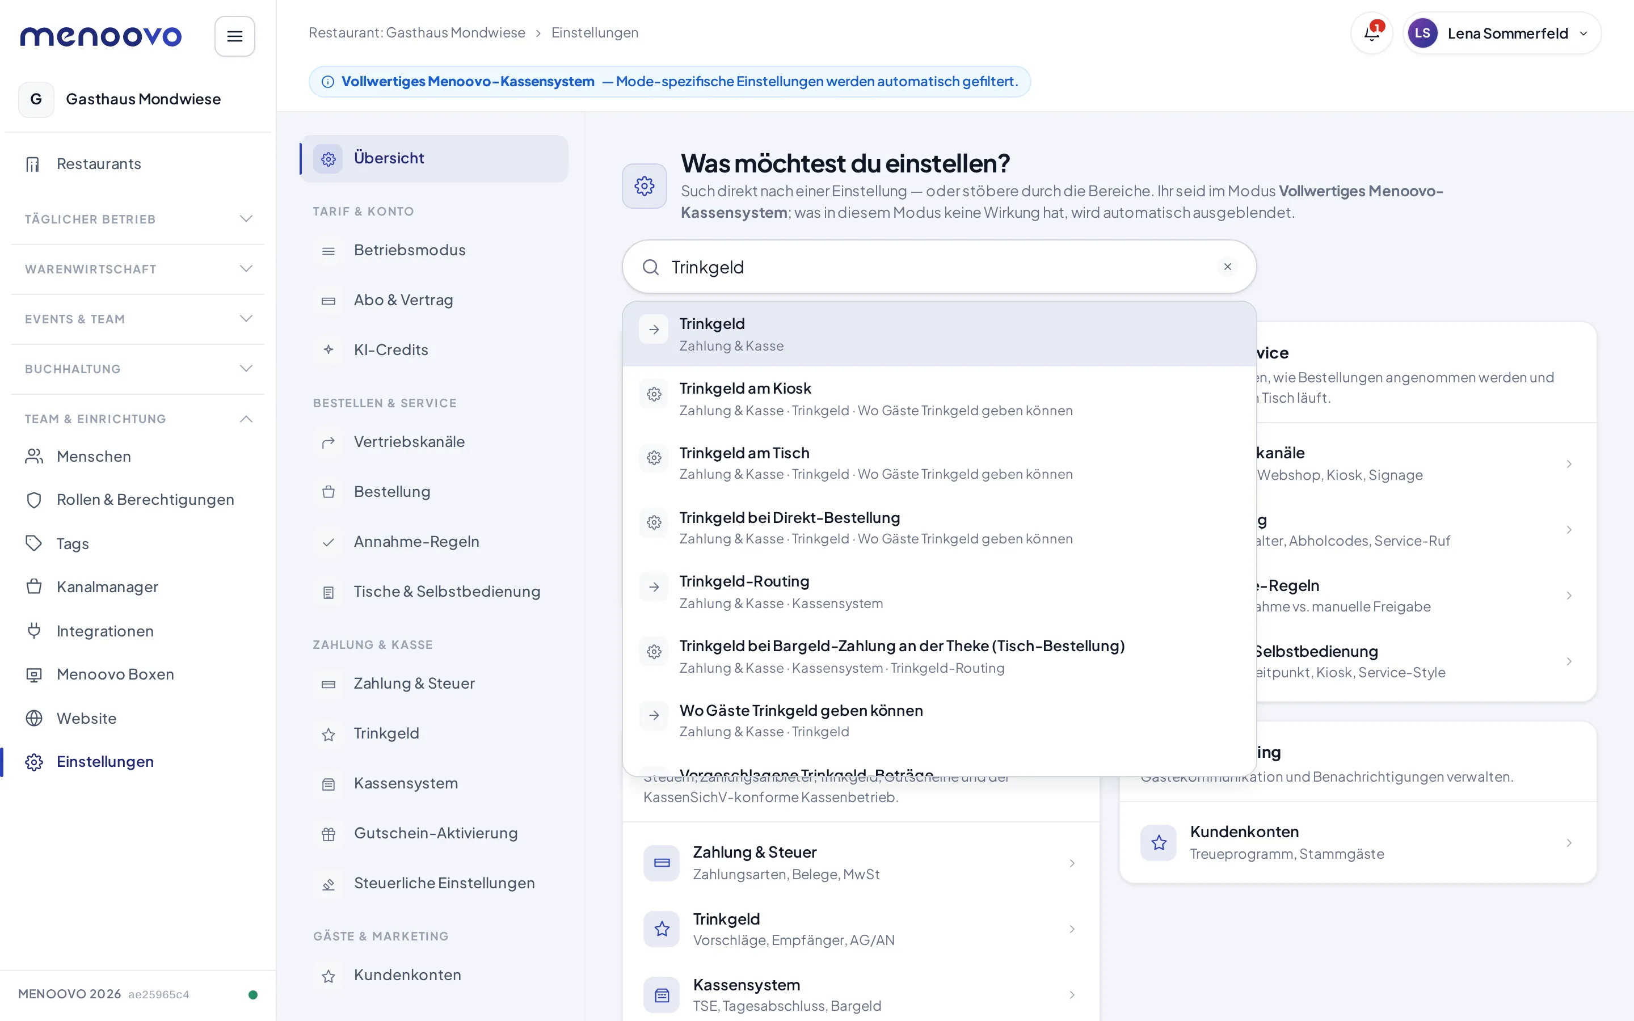Open Betriebsmodus settings
The image size is (1634, 1021).
click(x=434, y=251)
